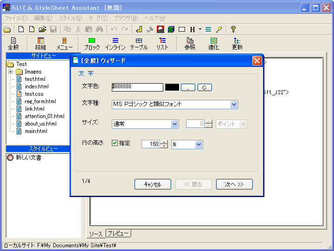The image size is (334, 251).
Task: Select attention_01.html in the site view
Action: pyautogui.click(x=45, y=116)
